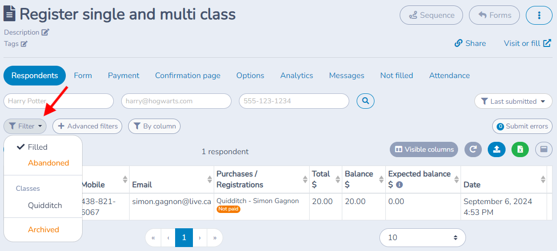Go back to Forms
This screenshot has width=557, height=251.
tap(495, 15)
